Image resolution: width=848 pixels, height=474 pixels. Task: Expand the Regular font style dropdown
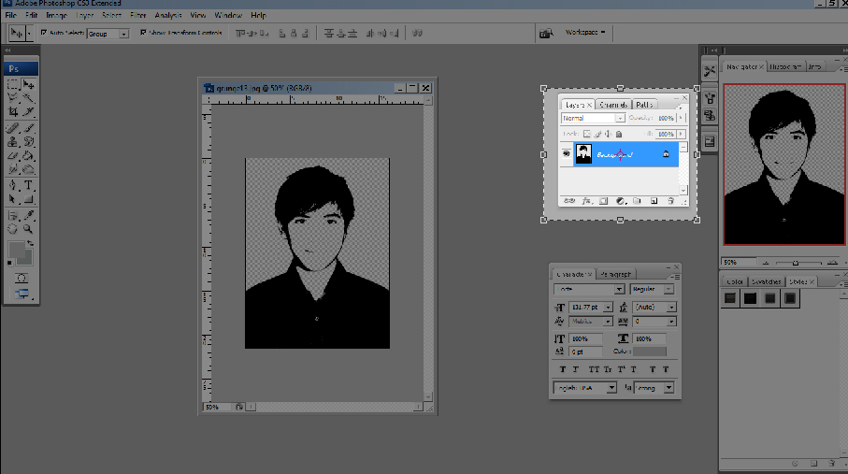[653, 290]
